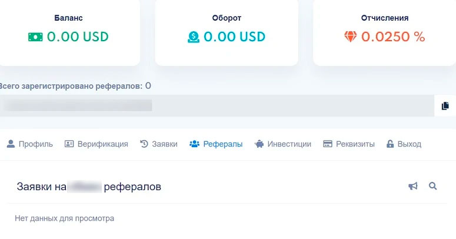Open the Реквизиты tab
Image resolution: width=456 pixels, height=239 pixels.
pos(355,144)
